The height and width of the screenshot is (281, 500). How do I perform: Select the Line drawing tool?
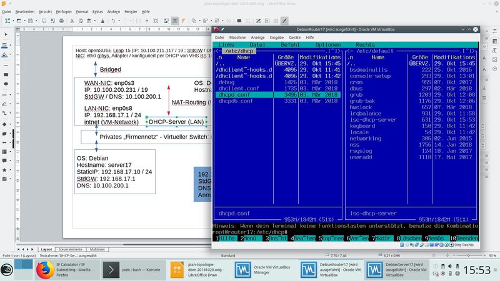click(x=6, y=66)
